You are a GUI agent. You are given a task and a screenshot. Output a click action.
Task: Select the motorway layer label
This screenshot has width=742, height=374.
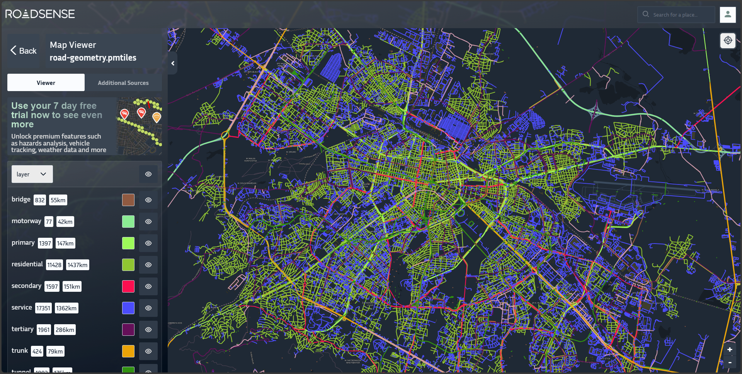tap(26, 221)
